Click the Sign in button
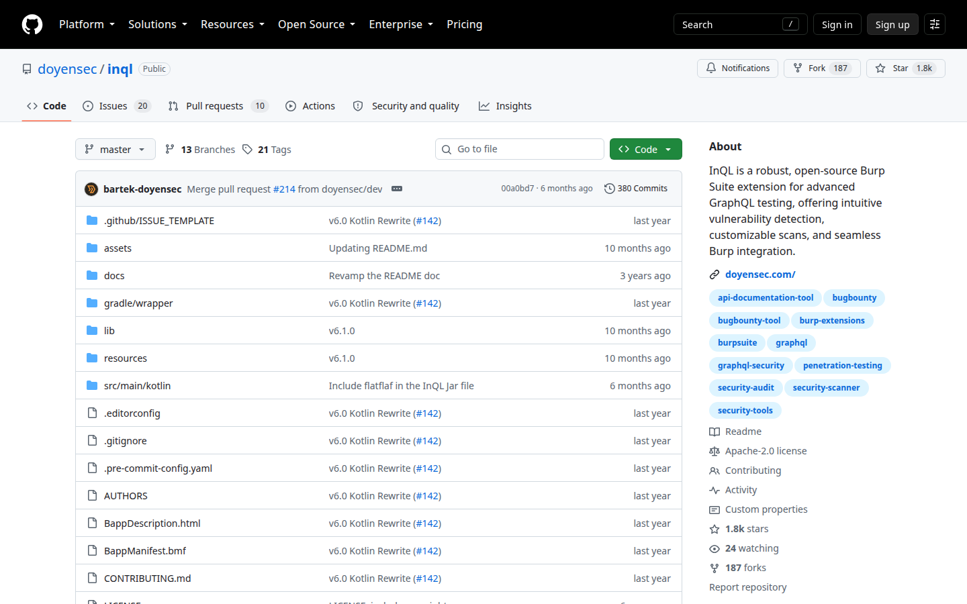The height and width of the screenshot is (604, 967). tap(837, 24)
